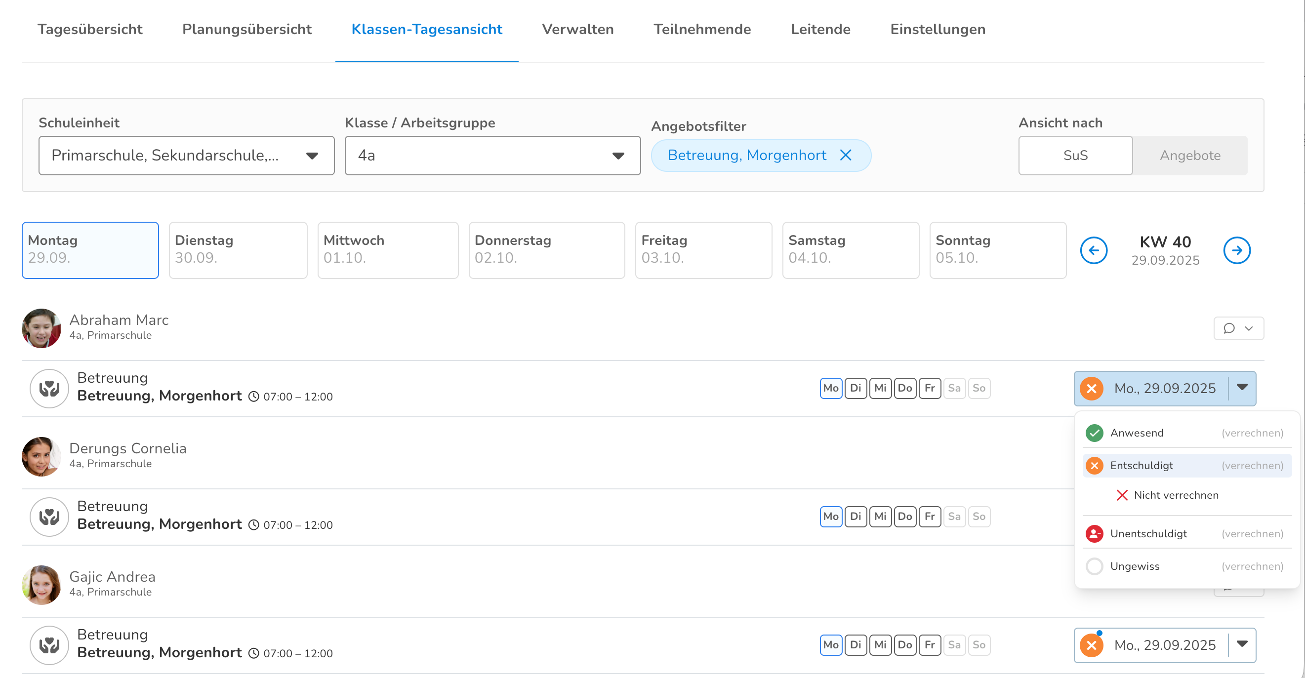
Task: Go to next calendar week arrow
Action: [1236, 250]
